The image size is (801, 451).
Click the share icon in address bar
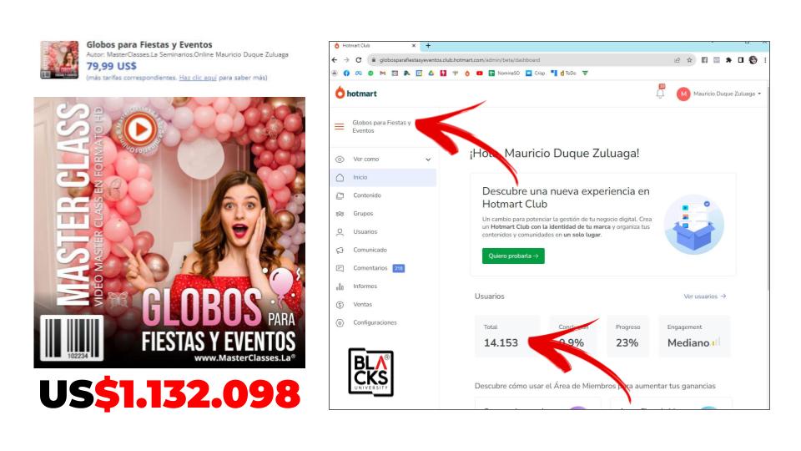[x=678, y=60]
